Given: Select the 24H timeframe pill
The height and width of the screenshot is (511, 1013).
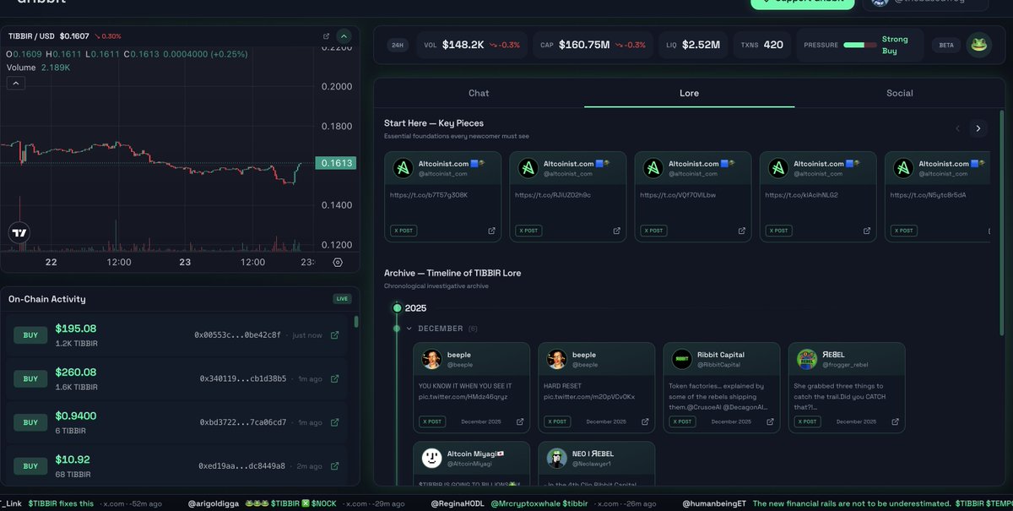Looking at the screenshot, I should click(398, 45).
